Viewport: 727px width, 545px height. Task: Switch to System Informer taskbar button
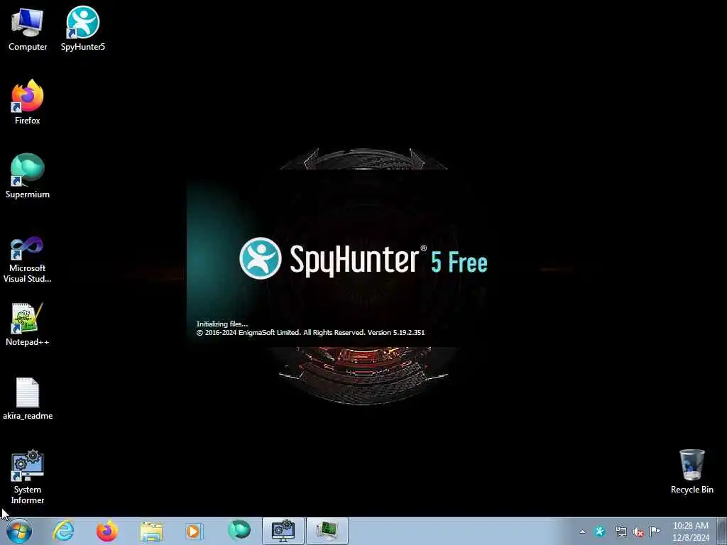click(x=283, y=531)
